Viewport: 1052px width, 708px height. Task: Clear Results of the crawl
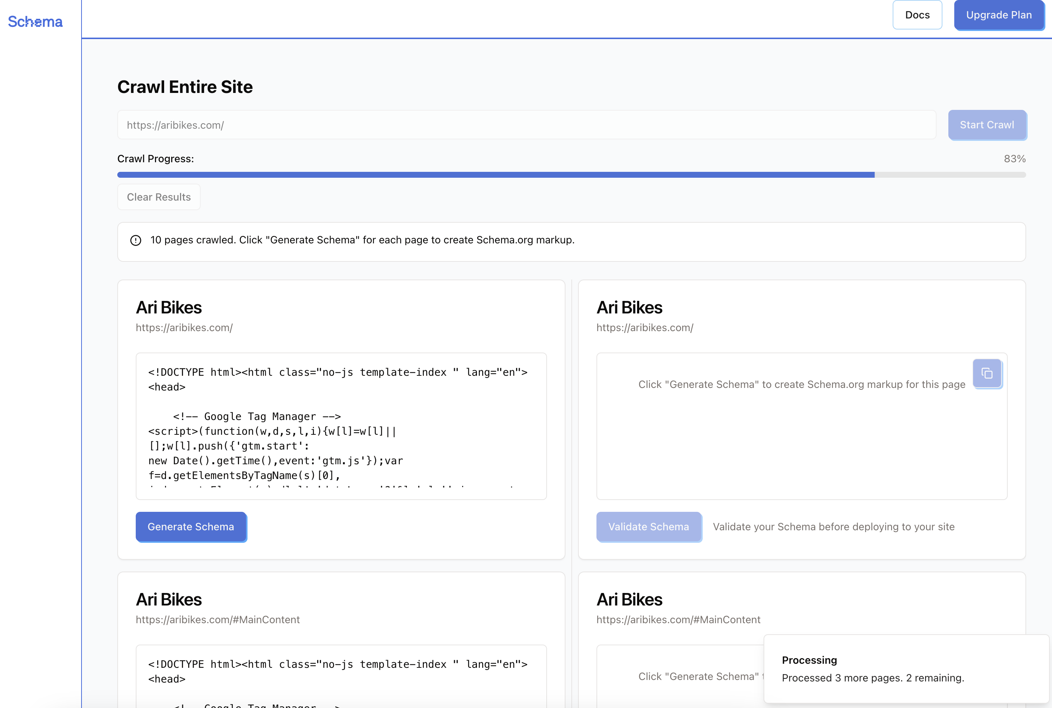point(159,197)
